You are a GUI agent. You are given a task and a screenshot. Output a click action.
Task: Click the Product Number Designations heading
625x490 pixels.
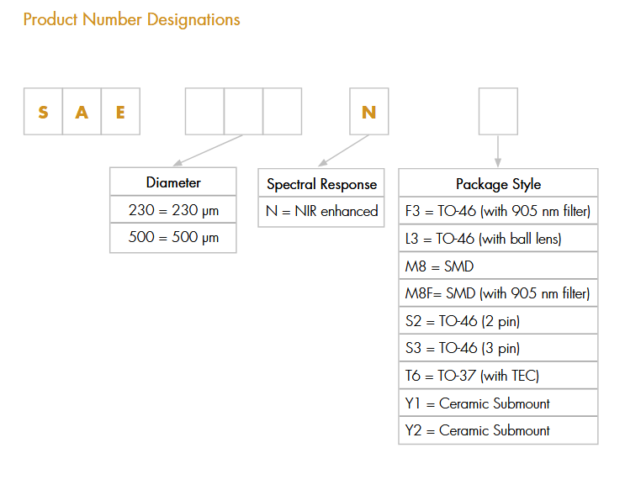[131, 19]
